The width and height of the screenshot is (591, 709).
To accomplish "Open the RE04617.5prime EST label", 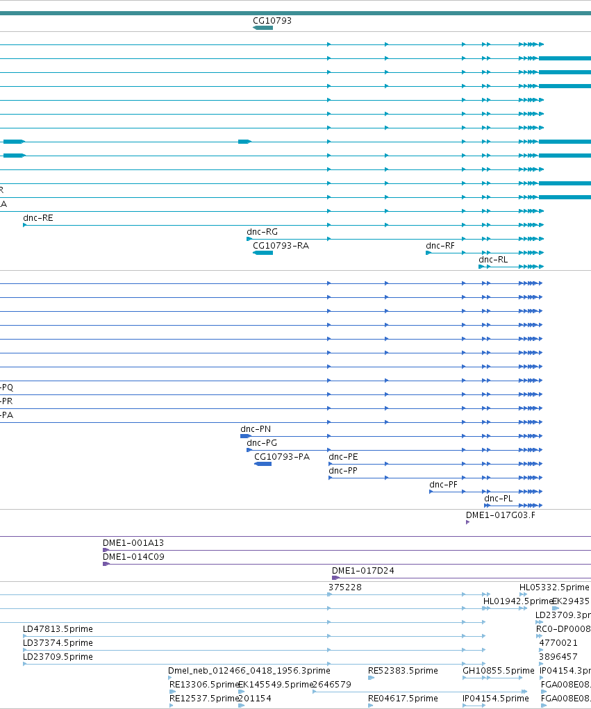I will pyautogui.click(x=403, y=699).
